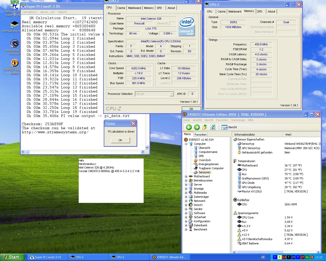Open the EVEREST Ultimate Edition desktop icon
This screenshot has height=261, width=326.
click(x=15, y=63)
